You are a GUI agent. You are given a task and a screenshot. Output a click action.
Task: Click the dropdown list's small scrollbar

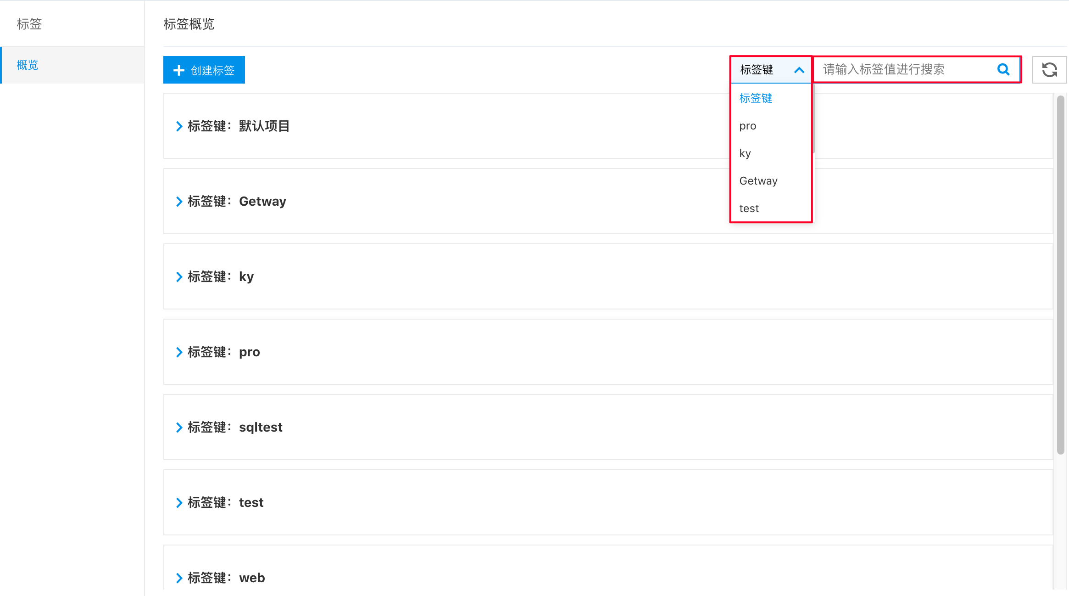coord(813,118)
